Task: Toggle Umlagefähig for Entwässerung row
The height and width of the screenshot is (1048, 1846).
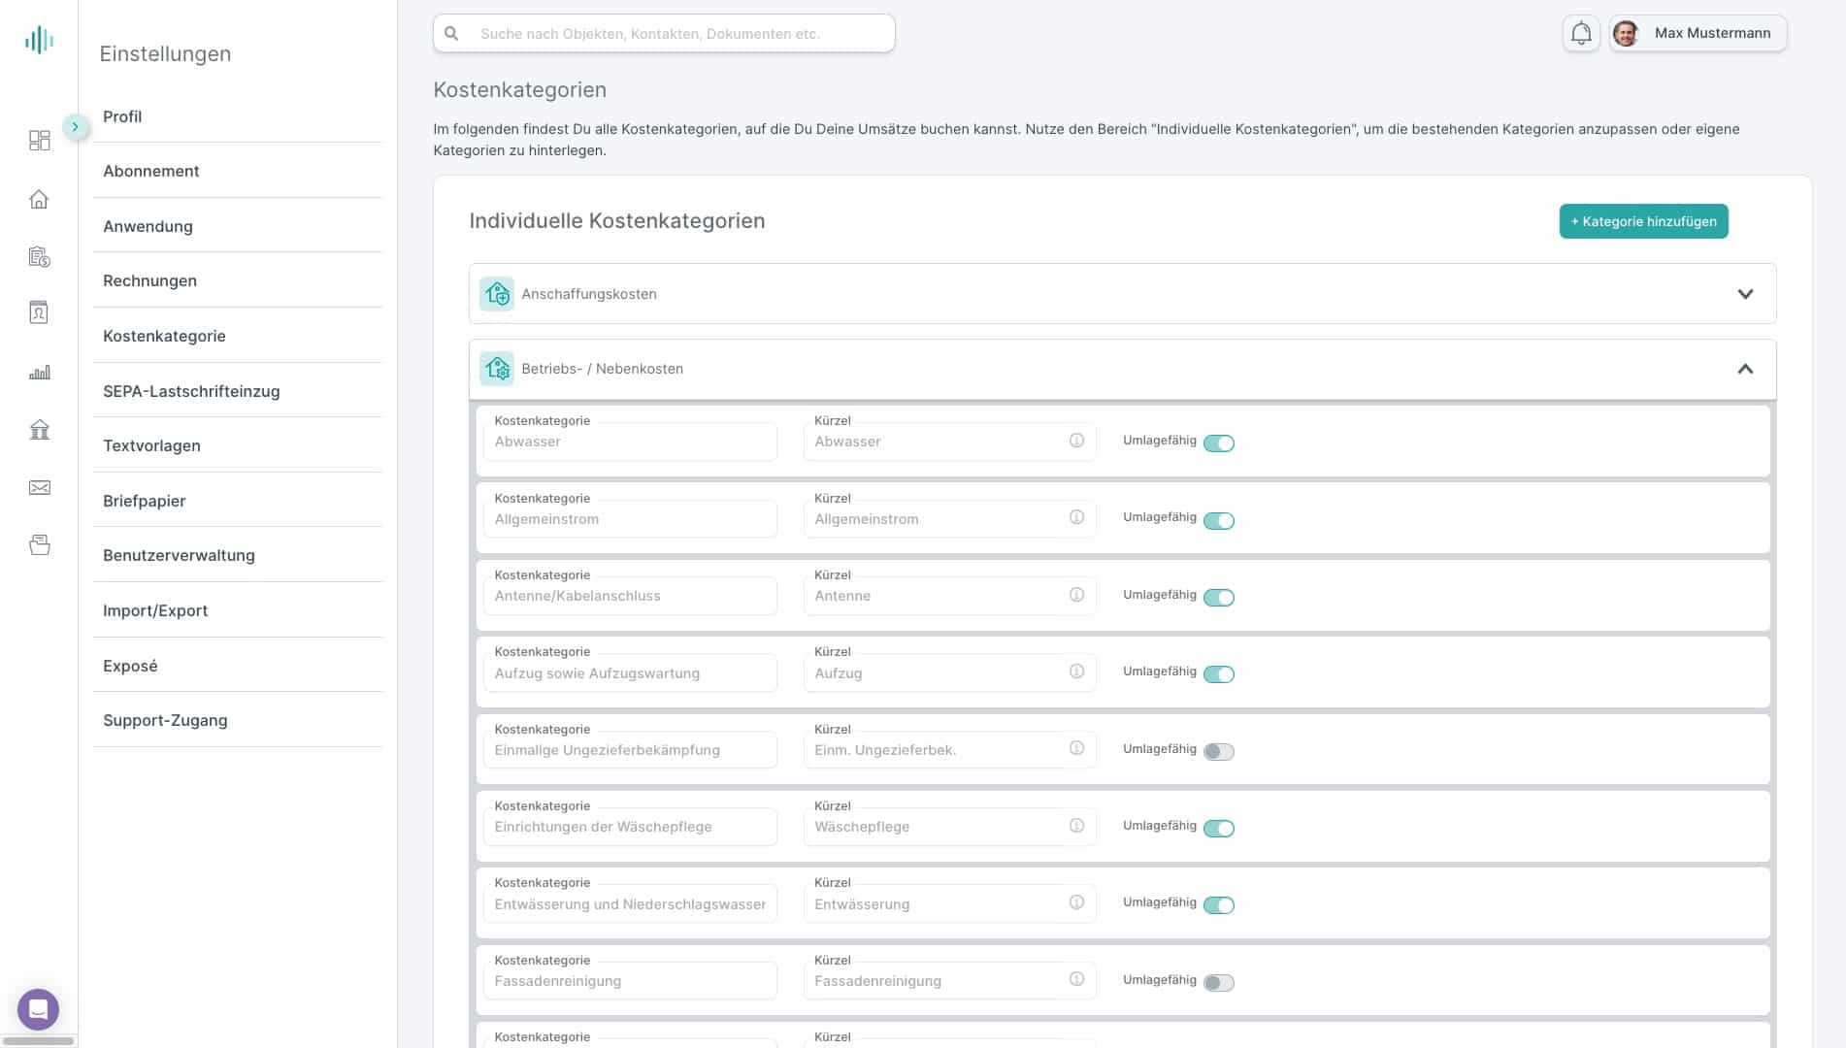Action: 1219,905
